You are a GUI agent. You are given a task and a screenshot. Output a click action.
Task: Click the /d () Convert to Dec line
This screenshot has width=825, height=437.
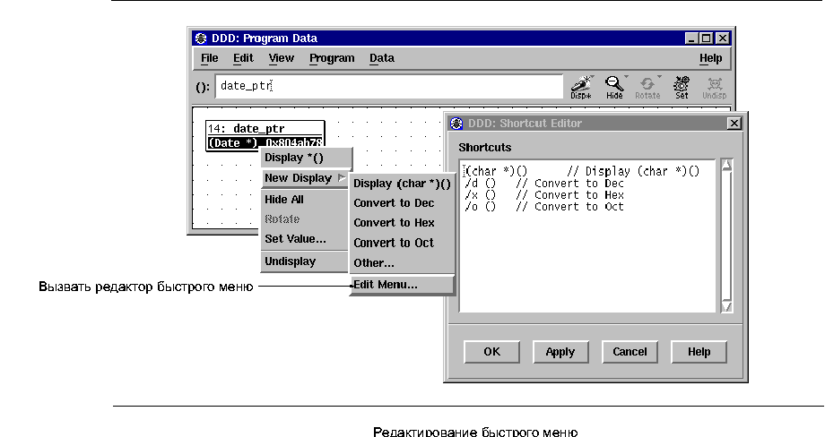click(544, 184)
